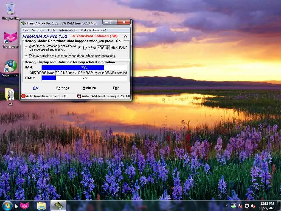Click the bytes free / installed text line
The width and height of the screenshot is (281, 211).
pyautogui.click(x=78, y=73)
